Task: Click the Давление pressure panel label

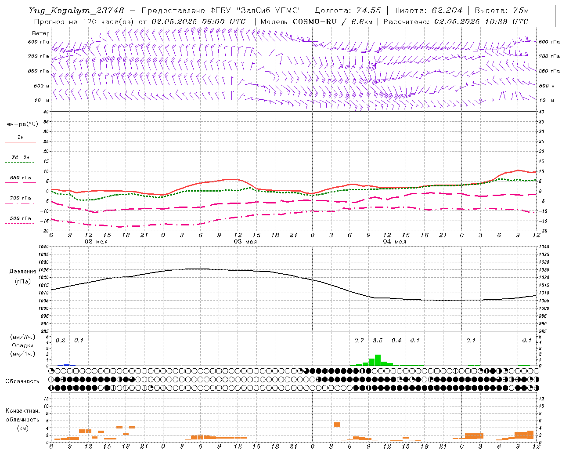Action: [x=23, y=272]
